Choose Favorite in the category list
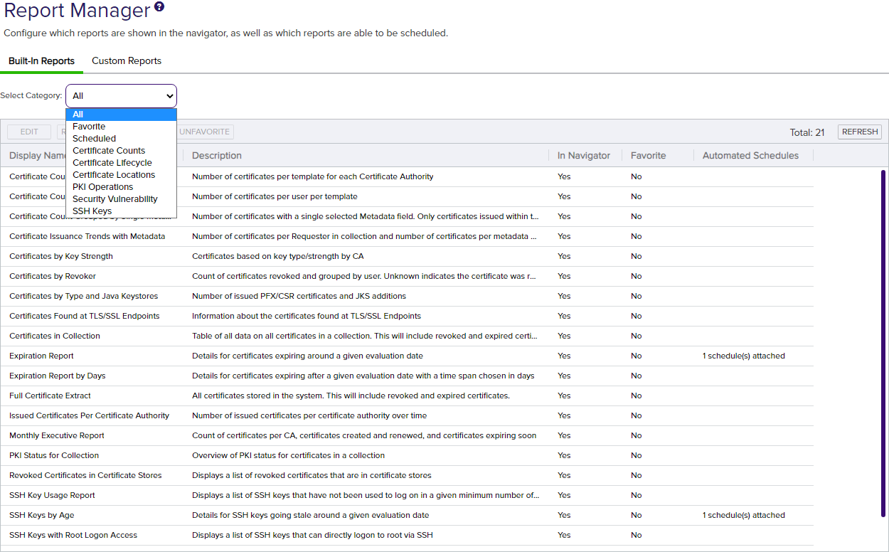This screenshot has width=889, height=552. [x=89, y=127]
